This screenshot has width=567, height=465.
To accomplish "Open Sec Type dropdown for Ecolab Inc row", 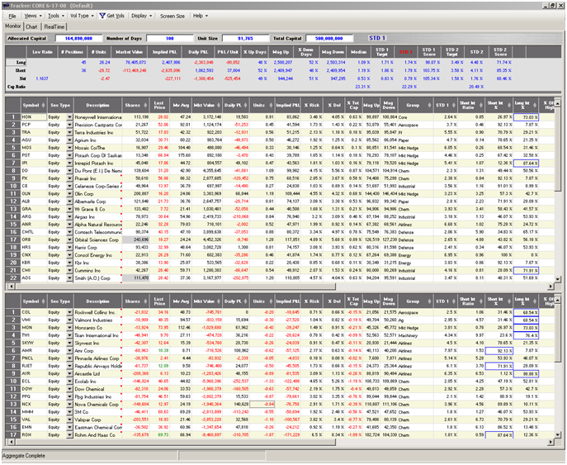I will click(x=70, y=382).
